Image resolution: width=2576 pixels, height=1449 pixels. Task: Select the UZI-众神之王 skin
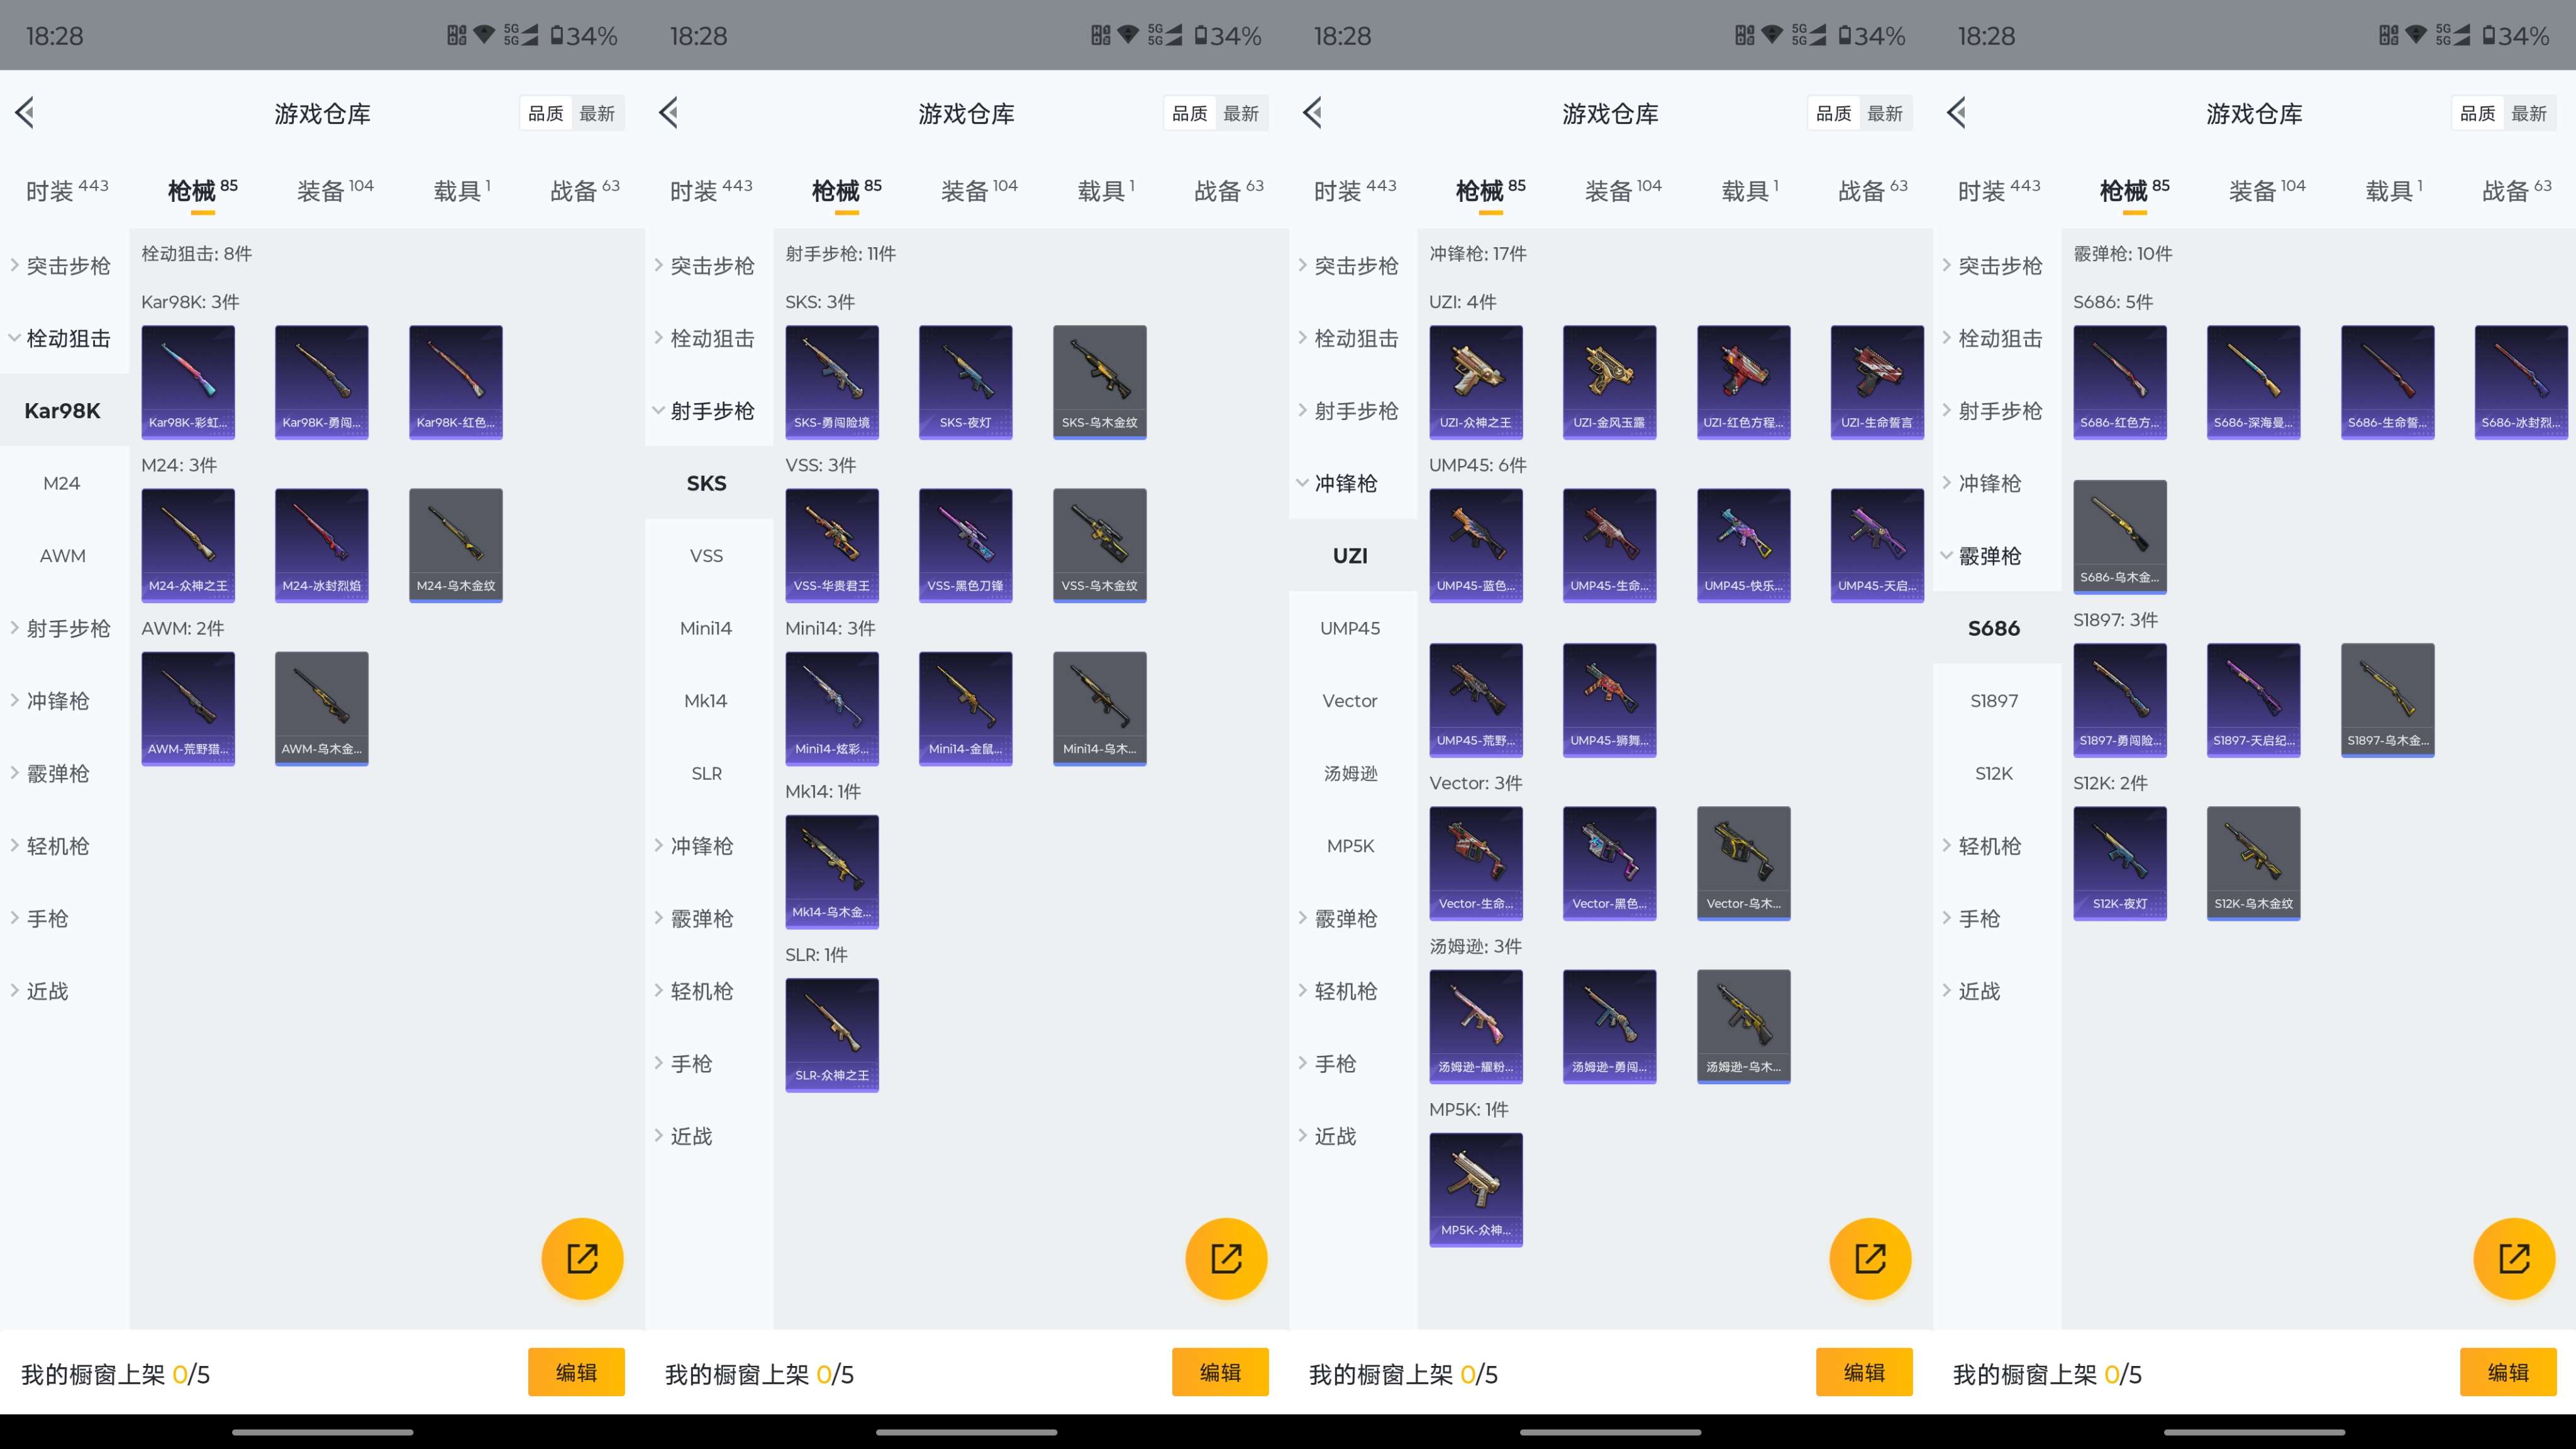click(x=1476, y=382)
